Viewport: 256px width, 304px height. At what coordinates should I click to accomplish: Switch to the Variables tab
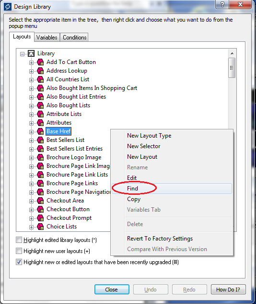click(47, 37)
